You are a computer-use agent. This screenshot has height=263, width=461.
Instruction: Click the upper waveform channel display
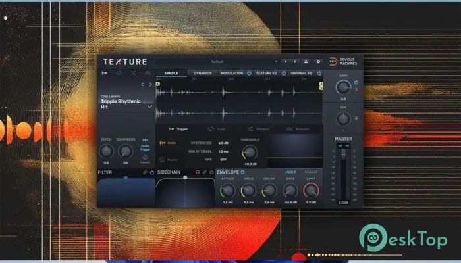click(240, 93)
